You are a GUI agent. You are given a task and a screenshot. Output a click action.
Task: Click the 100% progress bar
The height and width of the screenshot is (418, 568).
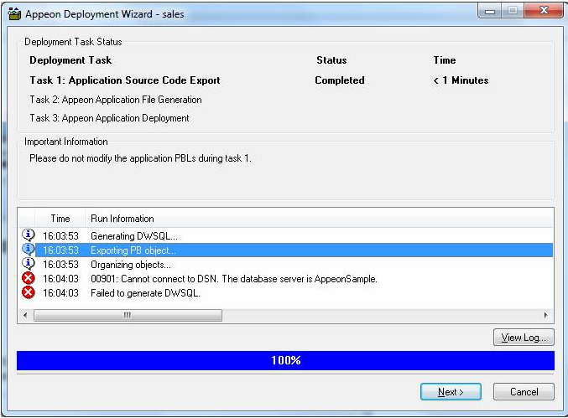pyautogui.click(x=285, y=360)
